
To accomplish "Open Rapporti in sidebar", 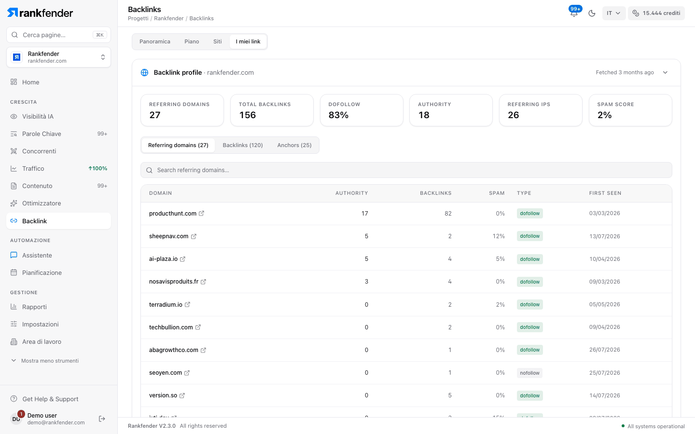I will (x=59, y=307).
